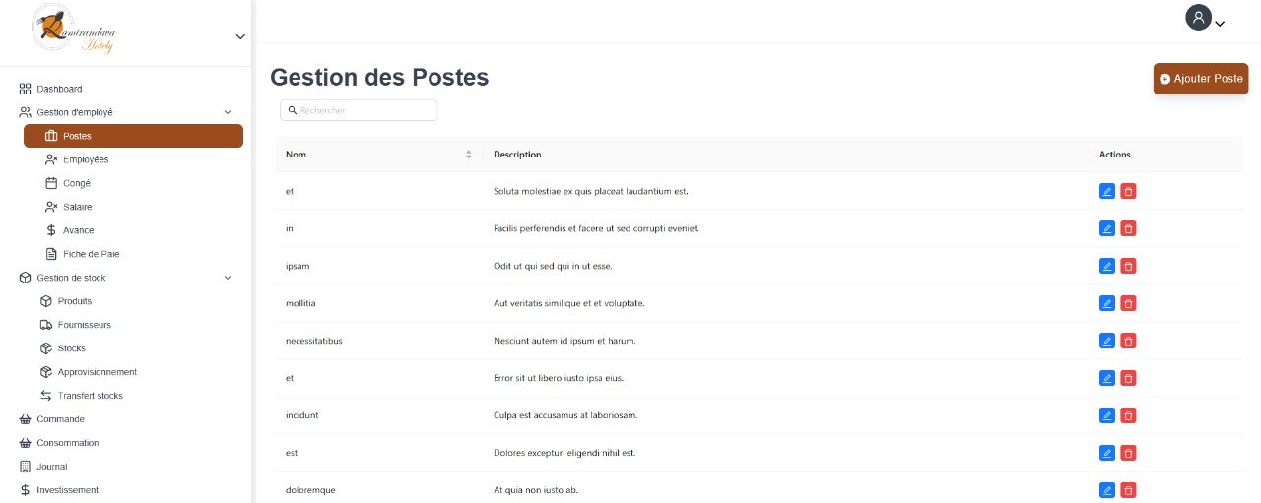Collapse the Gestion d'employé section chevron

(228, 112)
